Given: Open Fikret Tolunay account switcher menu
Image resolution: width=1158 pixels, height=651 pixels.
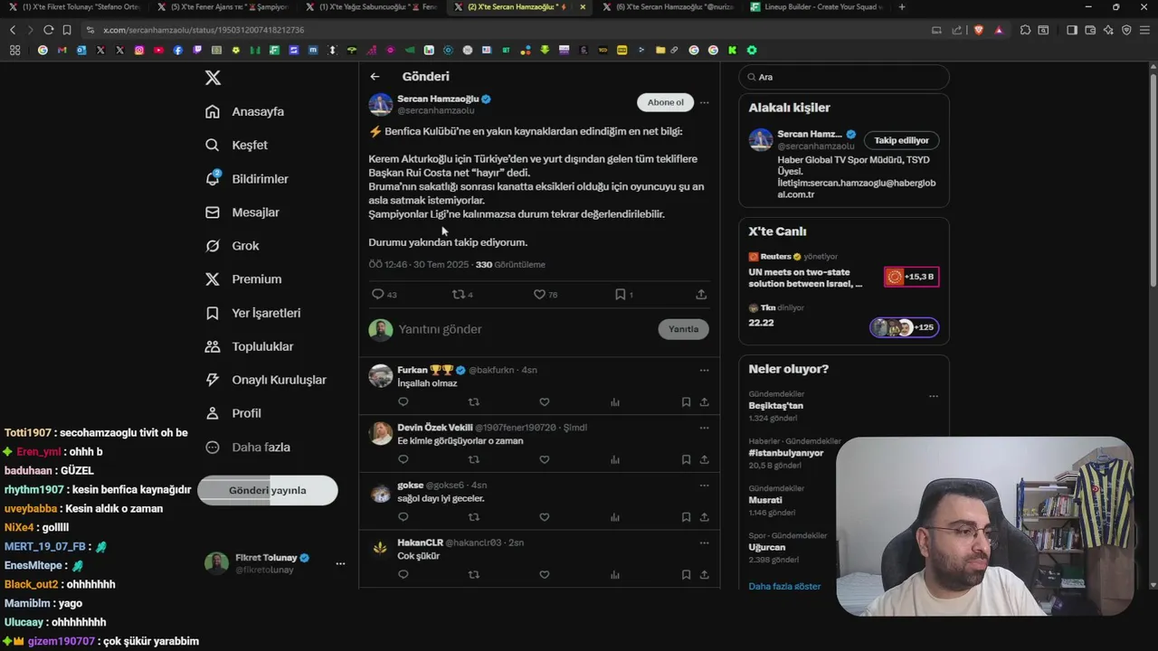Looking at the screenshot, I should click(340, 563).
